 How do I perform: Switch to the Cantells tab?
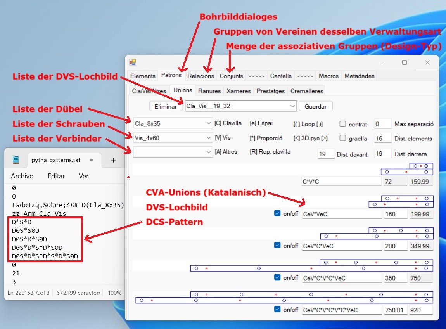[x=281, y=76]
